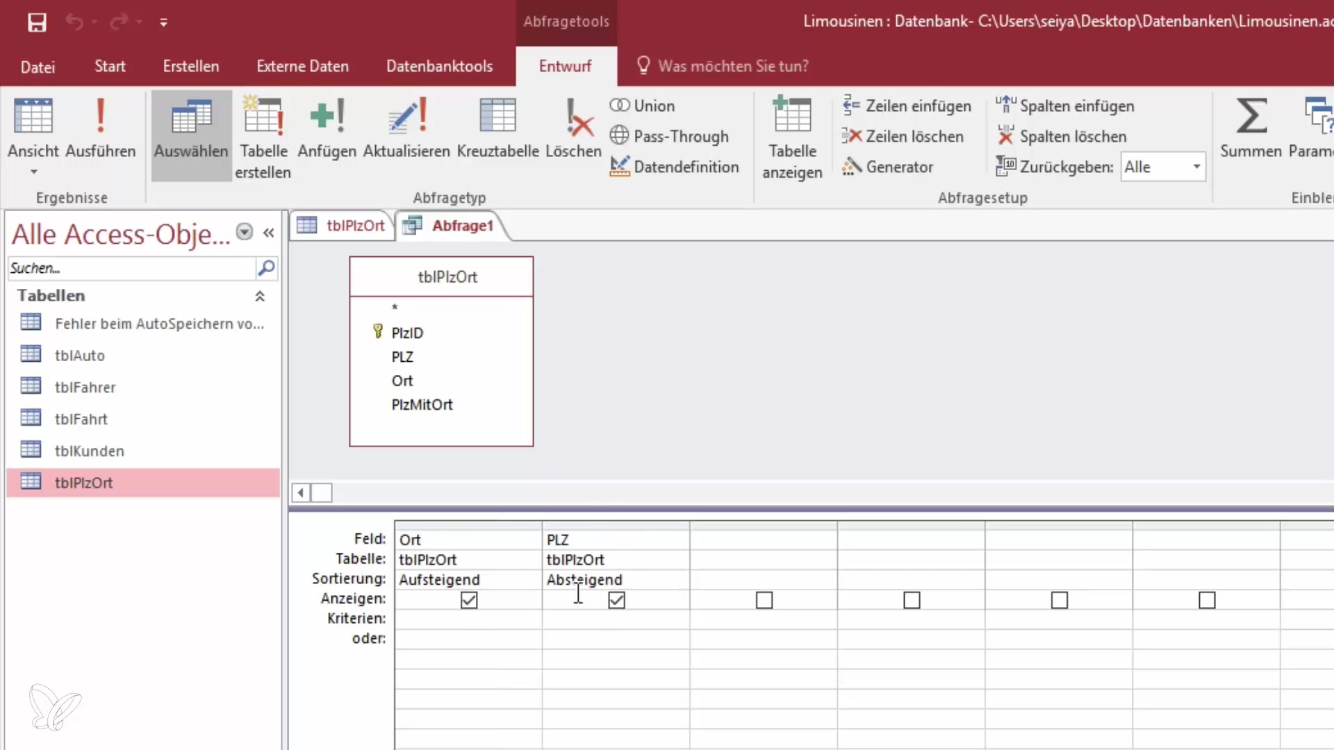
Task: Save using the floppy disk icon
Action: tap(37, 22)
